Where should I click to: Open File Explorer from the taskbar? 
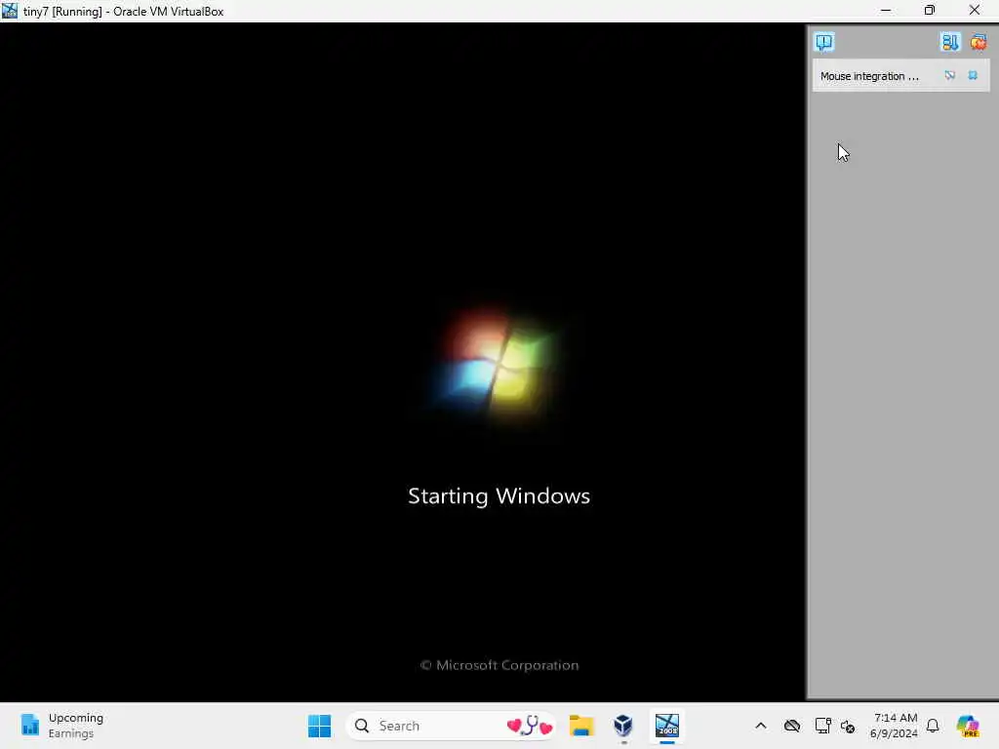point(581,726)
